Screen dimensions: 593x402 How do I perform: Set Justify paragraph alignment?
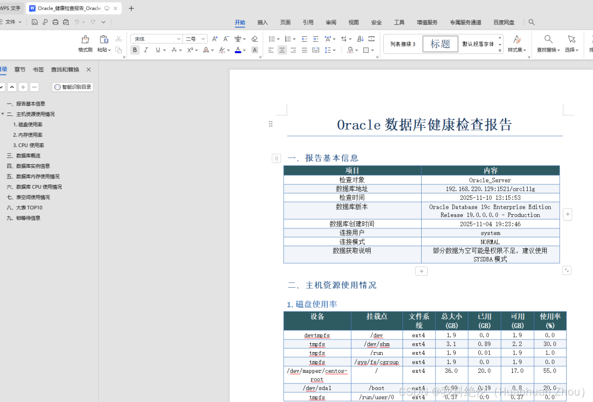click(304, 50)
